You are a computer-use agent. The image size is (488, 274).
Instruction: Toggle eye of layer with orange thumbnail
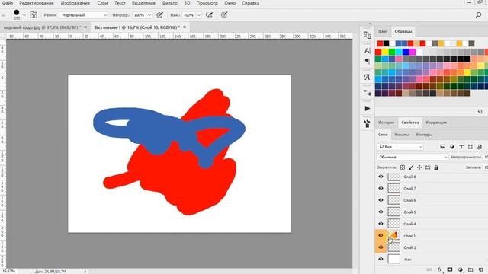click(380, 235)
